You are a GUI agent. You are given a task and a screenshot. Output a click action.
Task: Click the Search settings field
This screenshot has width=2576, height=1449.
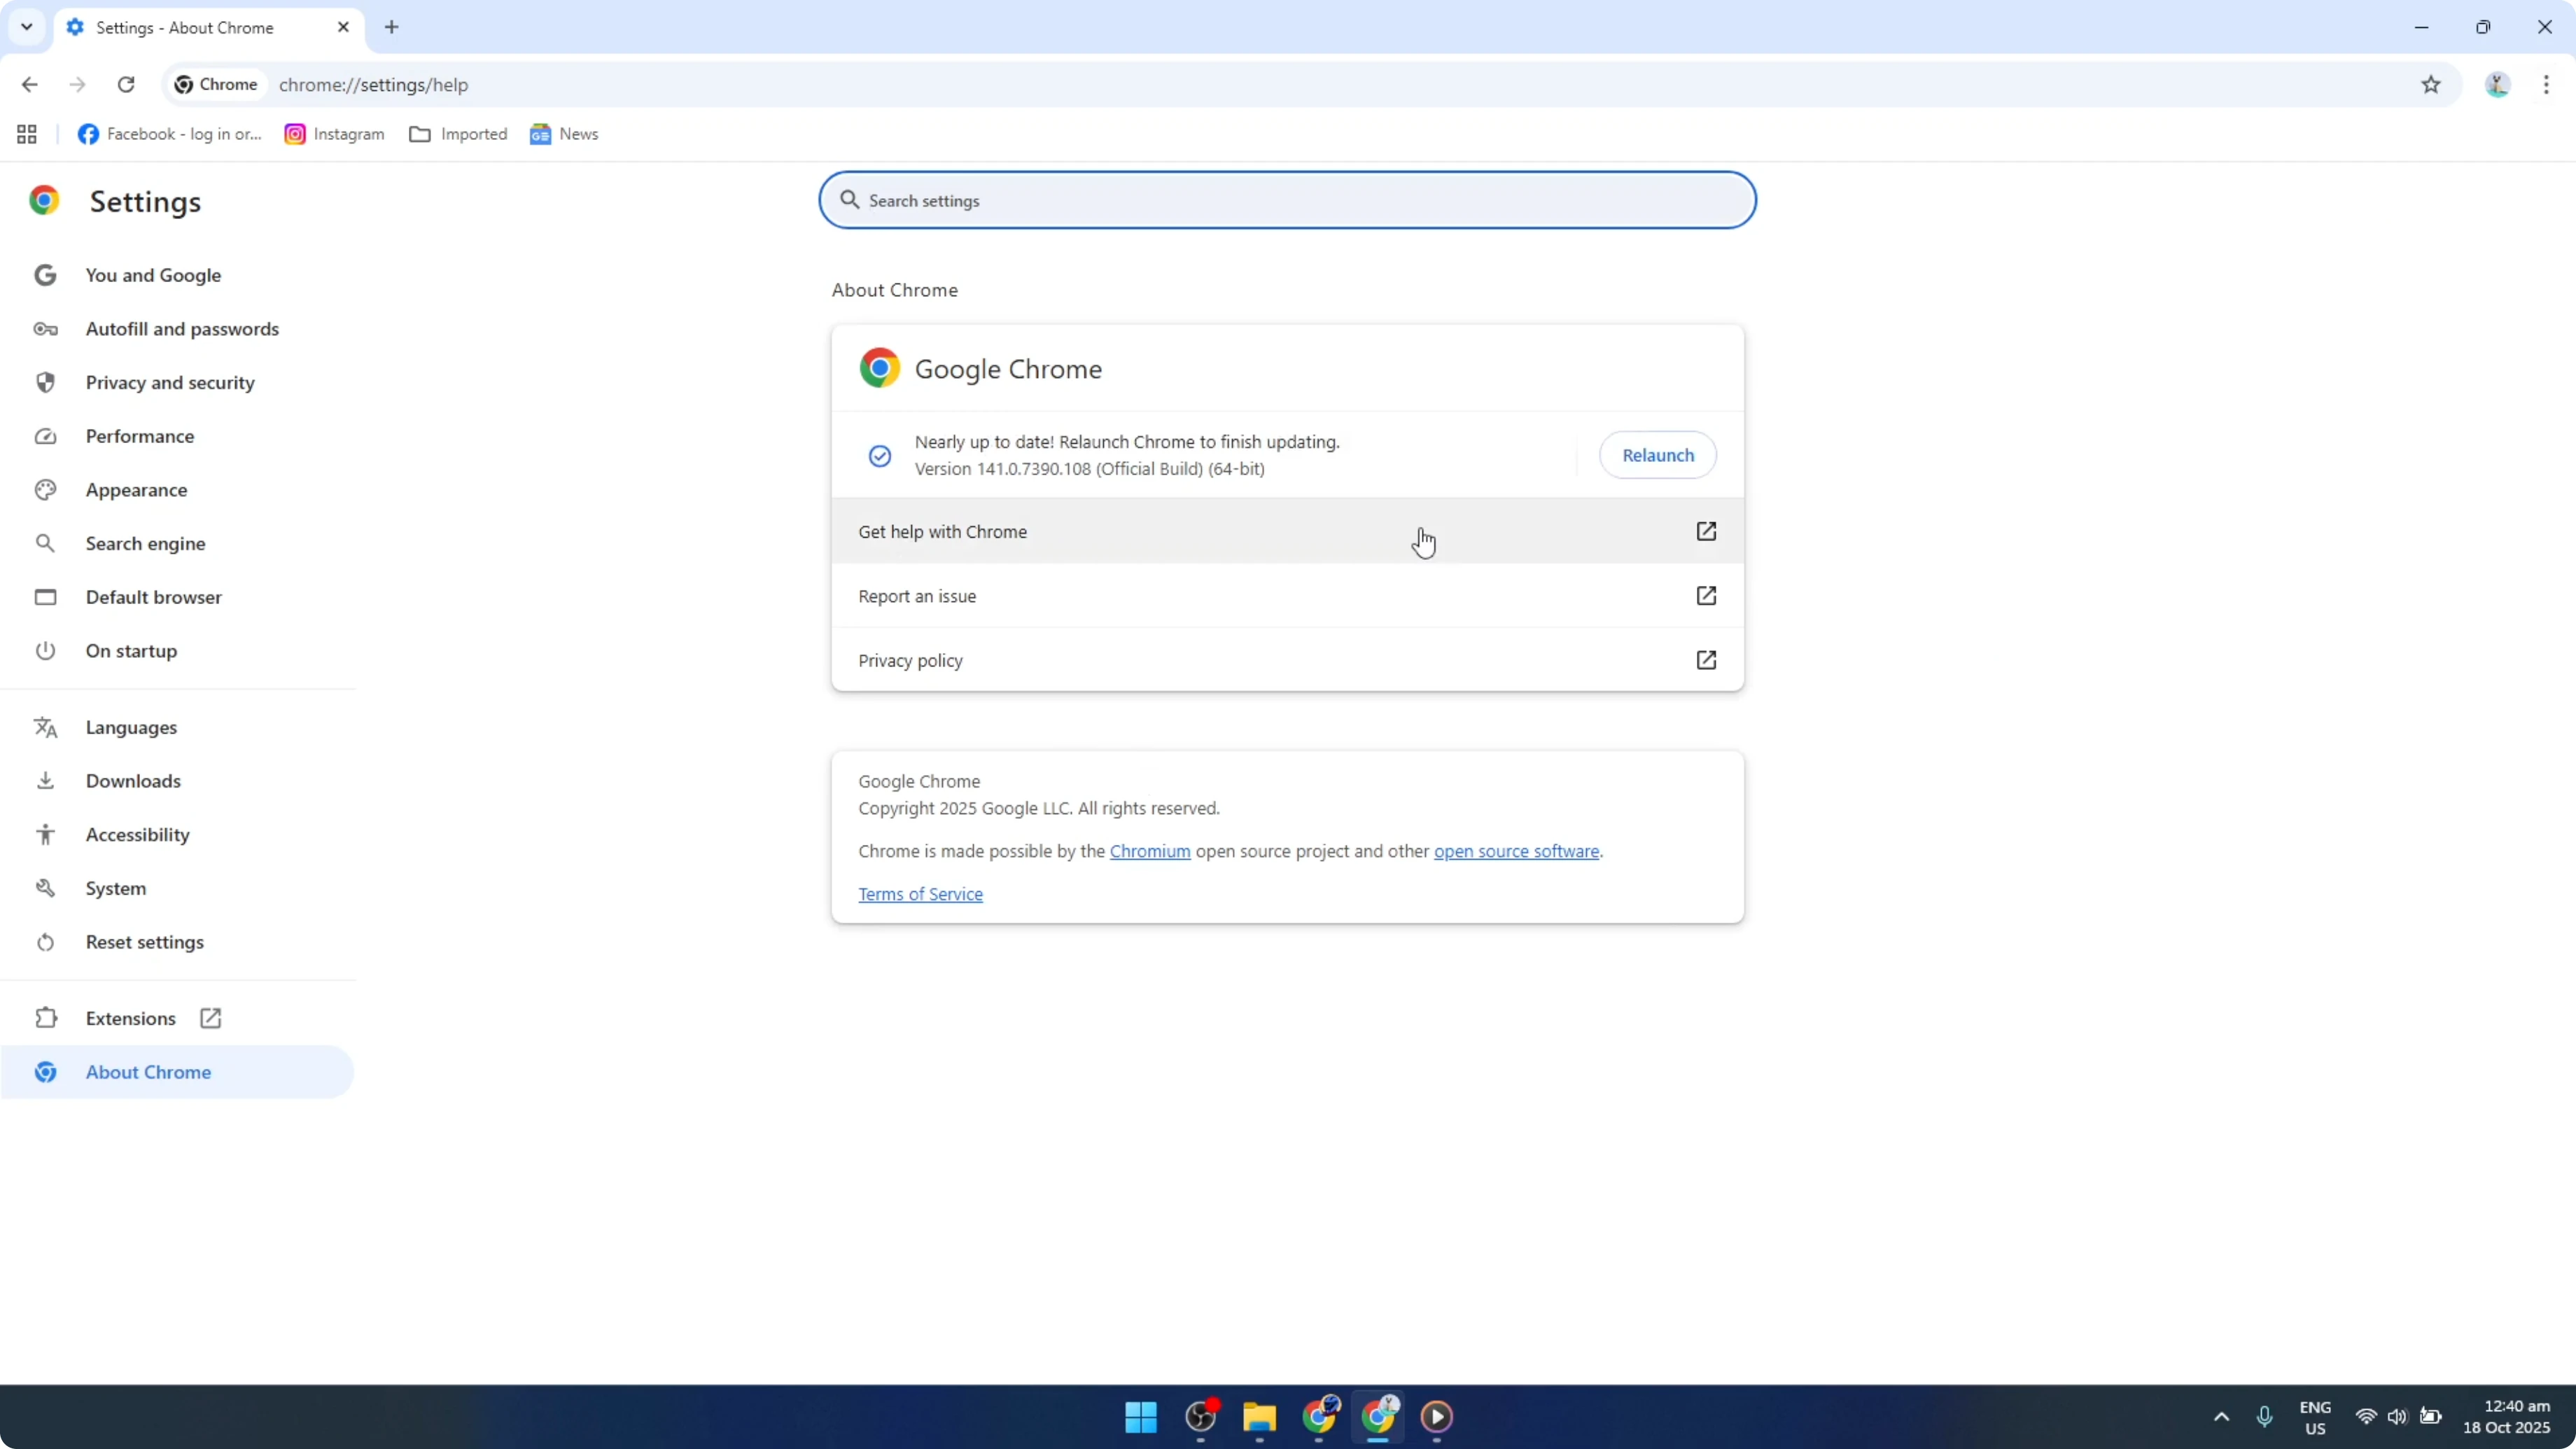pos(1286,200)
